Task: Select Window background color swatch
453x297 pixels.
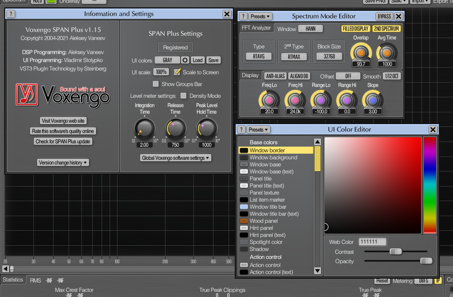Action: point(244,157)
